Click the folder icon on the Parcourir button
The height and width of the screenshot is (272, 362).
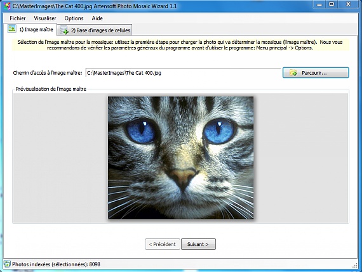[x=293, y=73]
